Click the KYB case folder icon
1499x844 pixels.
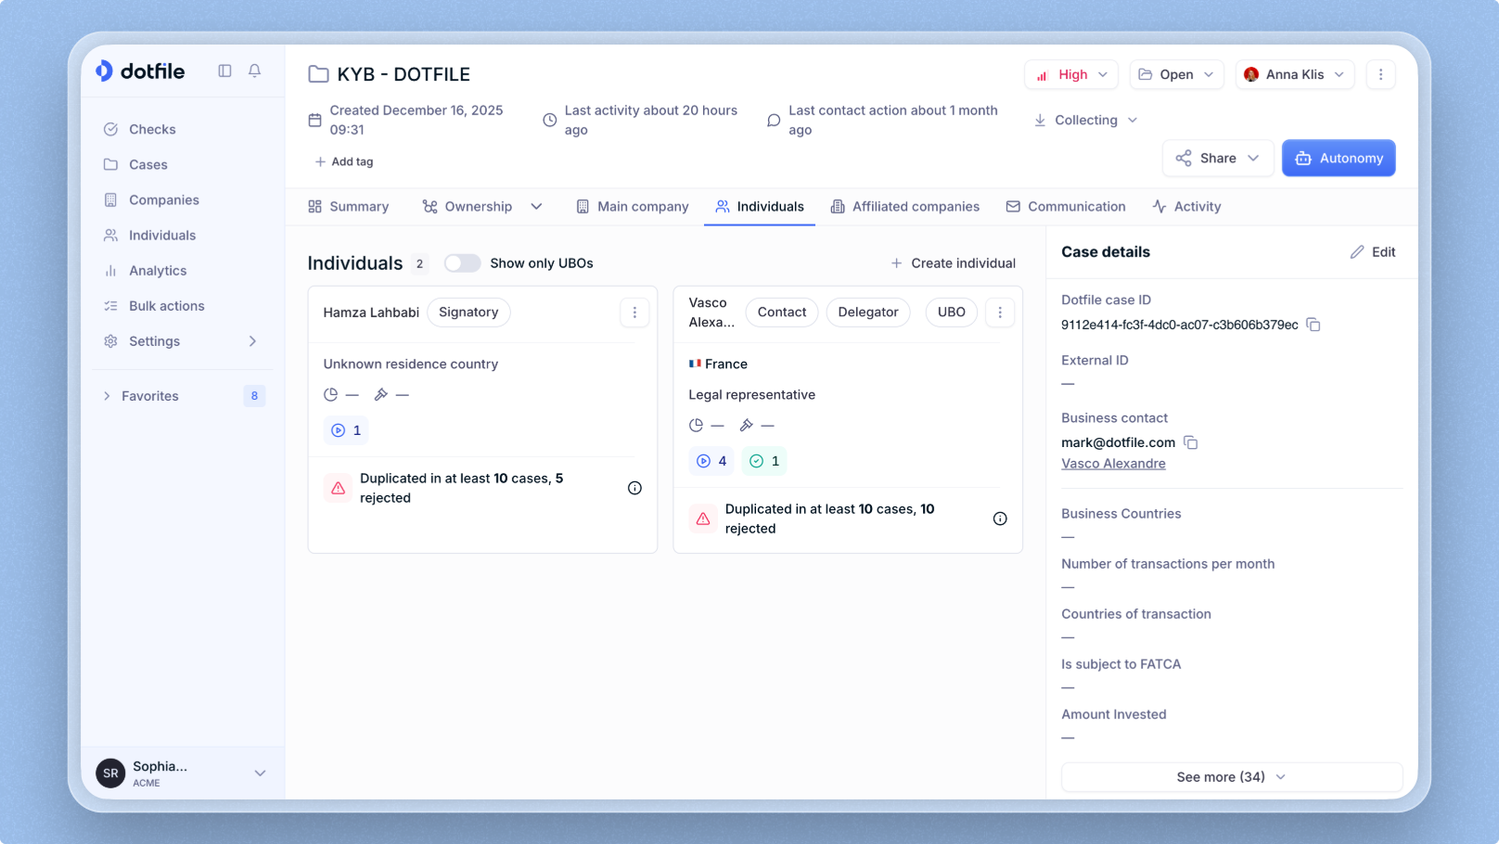[x=318, y=74]
